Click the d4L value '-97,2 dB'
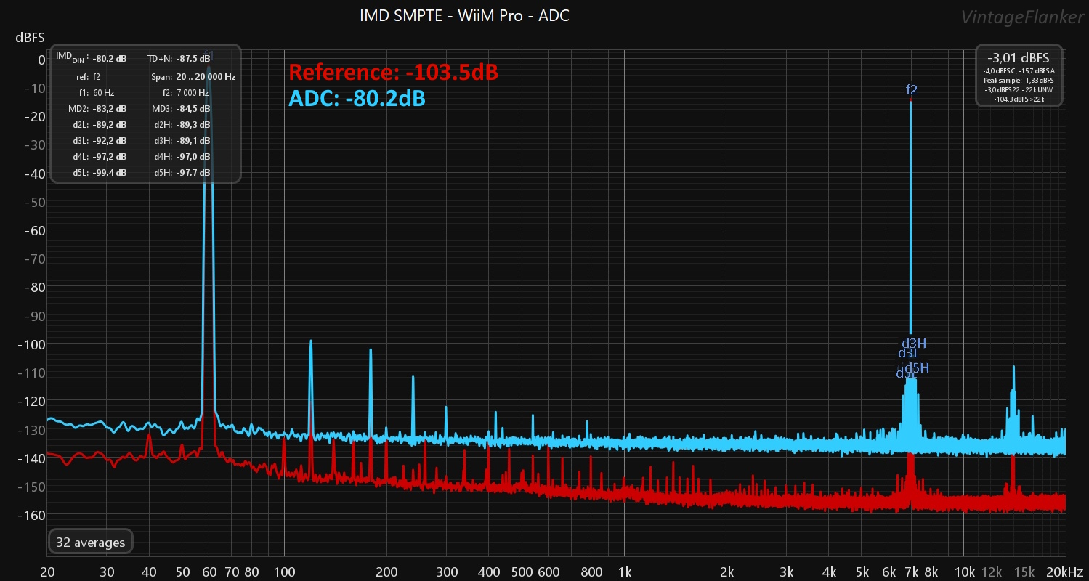Viewport: 1089px width, 581px height. click(110, 157)
